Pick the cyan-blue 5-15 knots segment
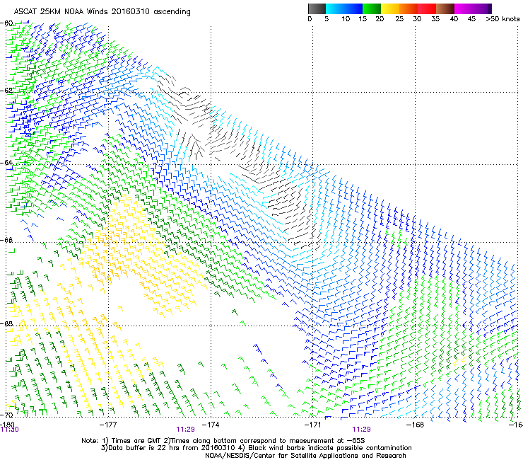This screenshot has height=460, width=523. pos(344,8)
